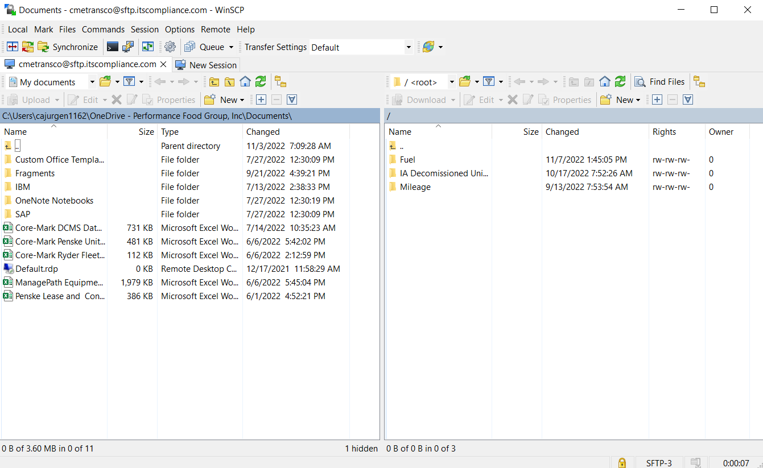Click local Select Files plus icon
Viewport: 763px width, 468px height.
[261, 100]
